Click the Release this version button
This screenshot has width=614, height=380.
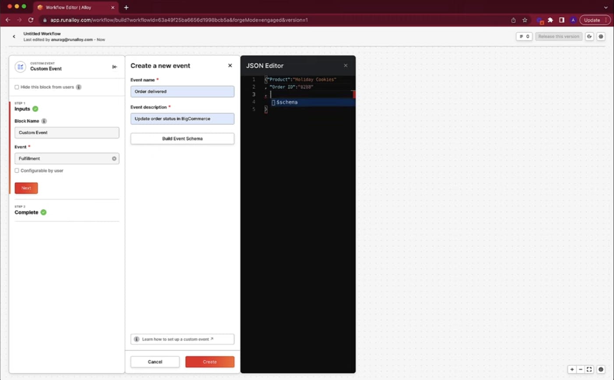click(559, 36)
